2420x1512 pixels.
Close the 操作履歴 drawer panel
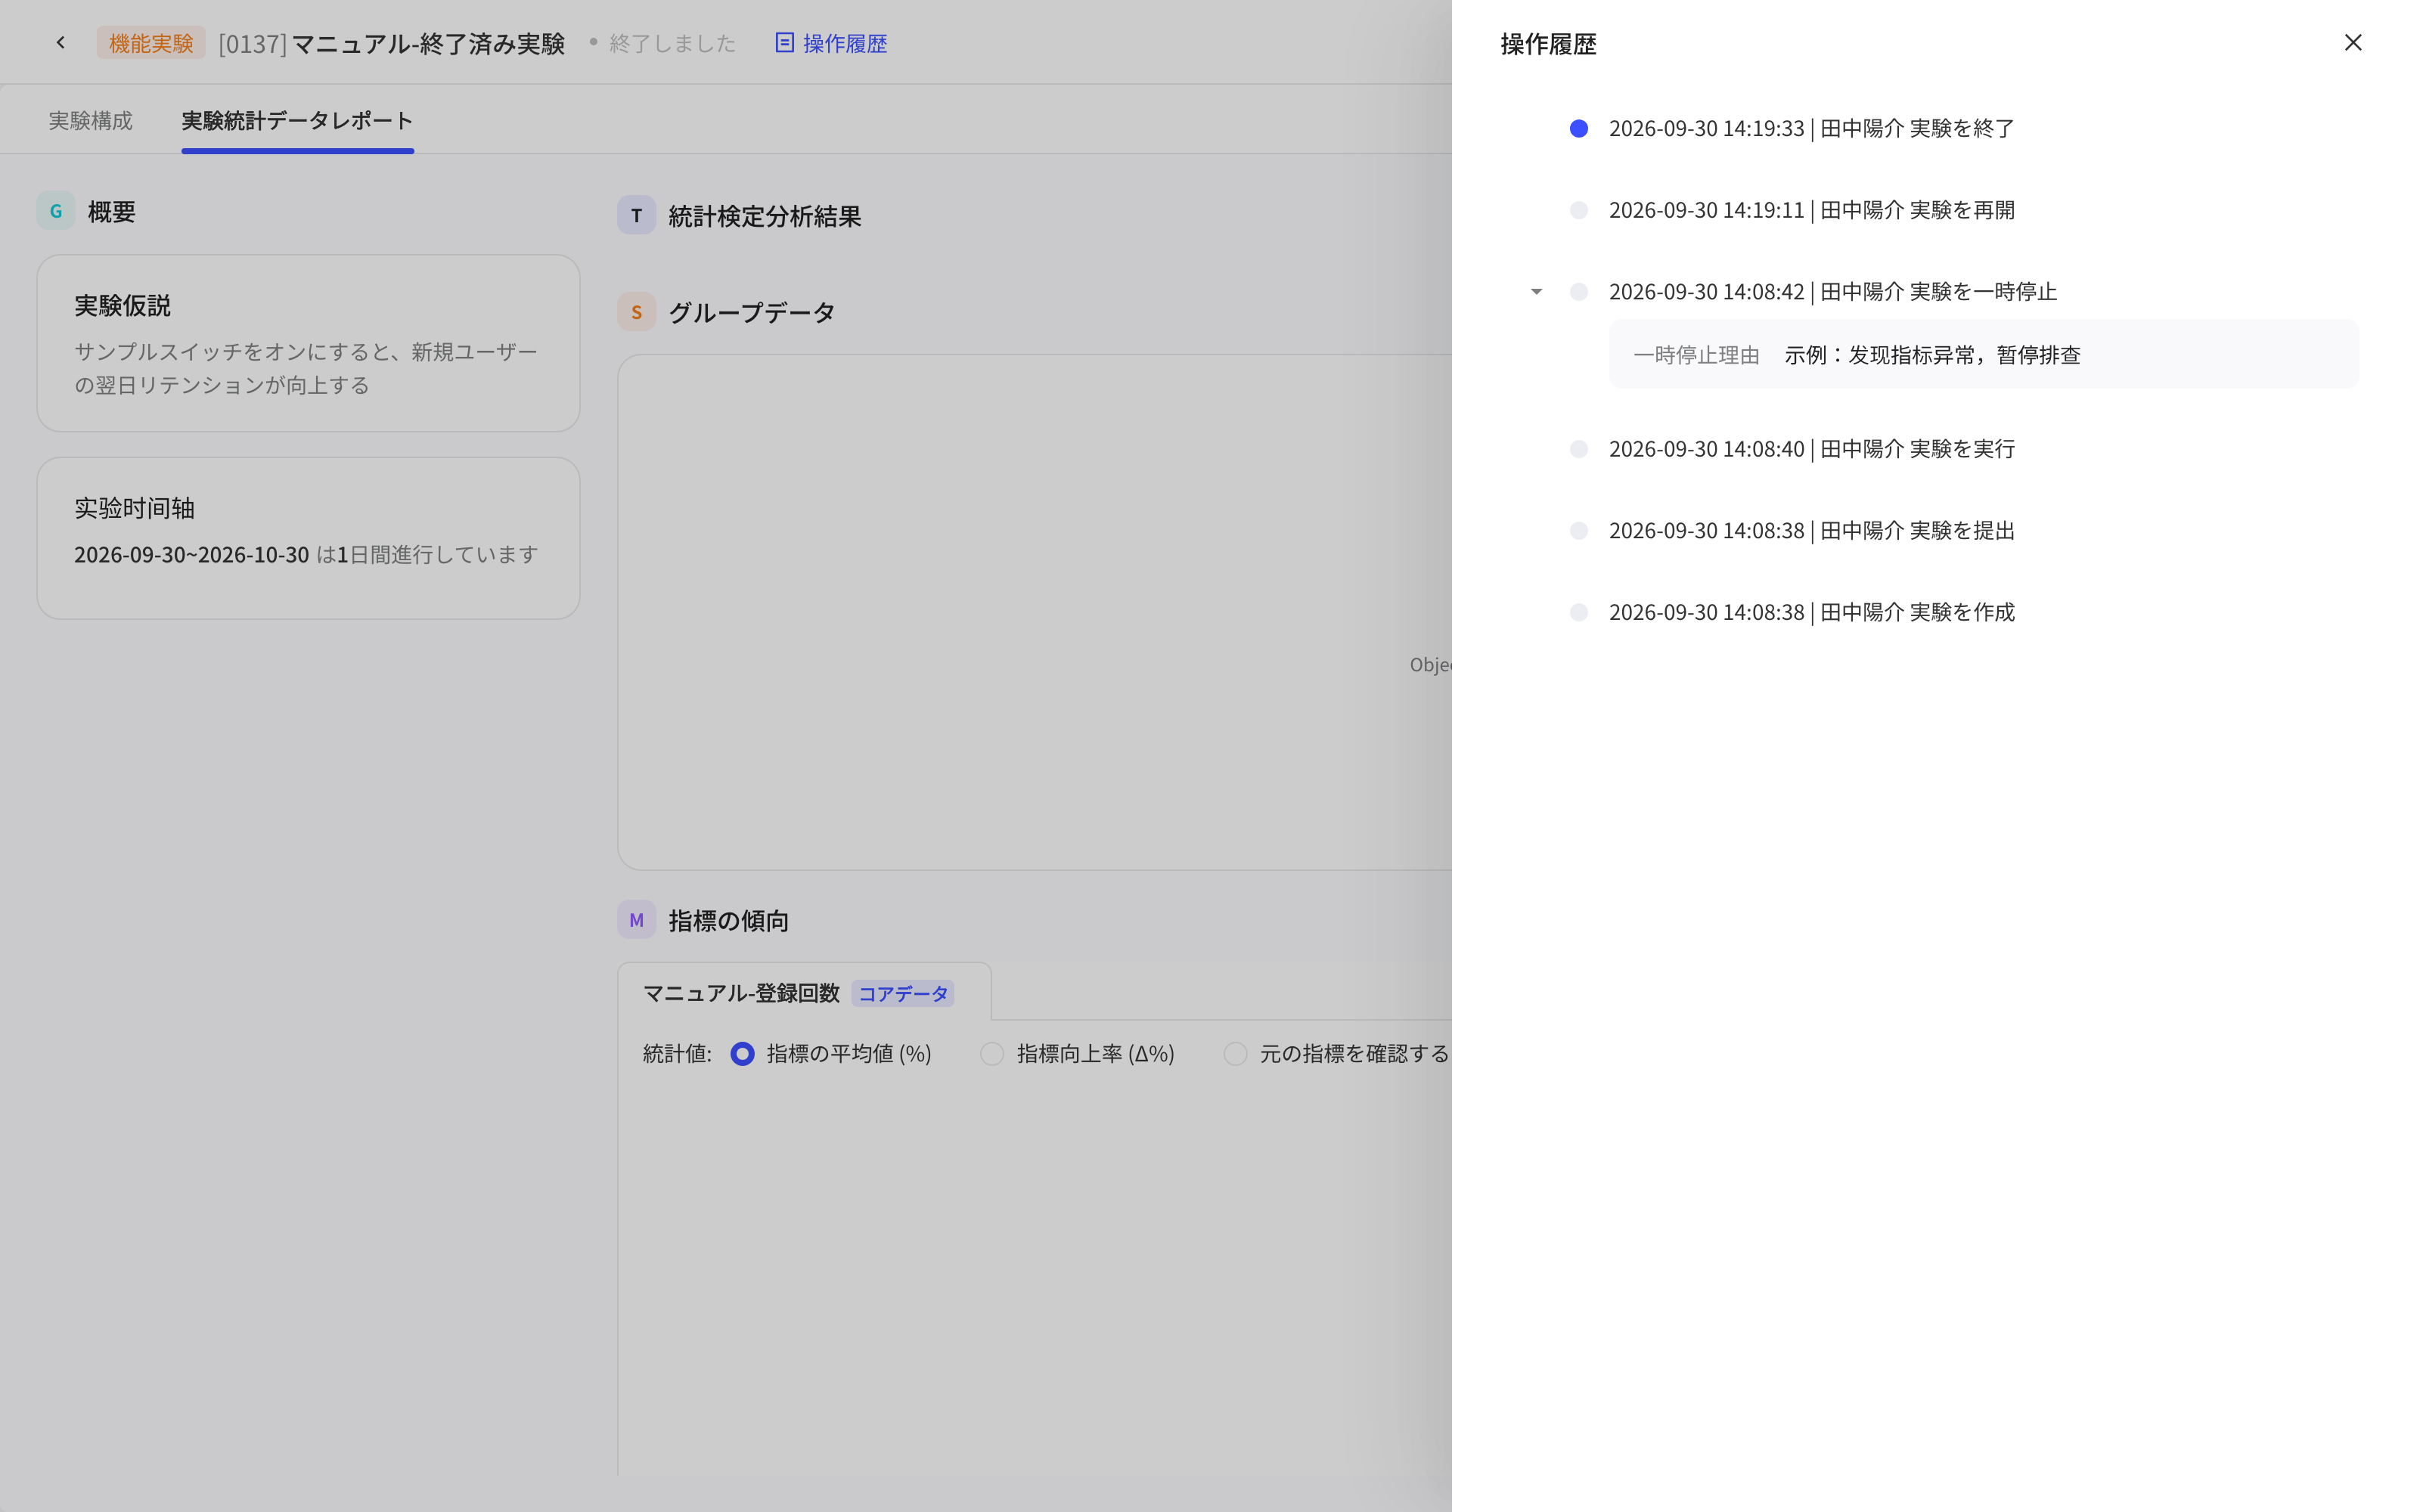coord(2352,43)
